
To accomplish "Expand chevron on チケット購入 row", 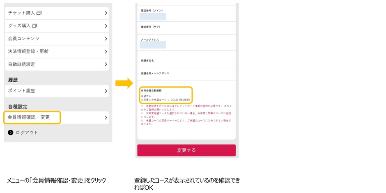I will (x=106, y=13).
